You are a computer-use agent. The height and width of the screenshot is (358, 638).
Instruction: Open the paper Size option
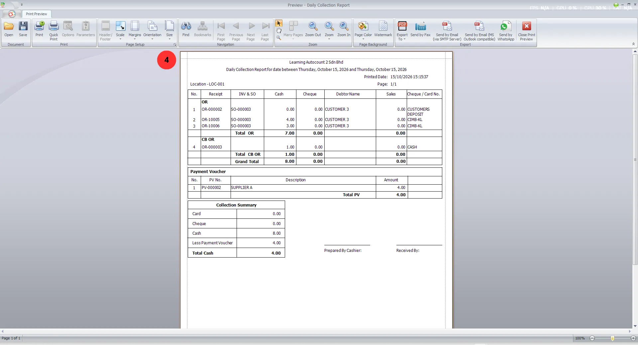pyautogui.click(x=169, y=31)
